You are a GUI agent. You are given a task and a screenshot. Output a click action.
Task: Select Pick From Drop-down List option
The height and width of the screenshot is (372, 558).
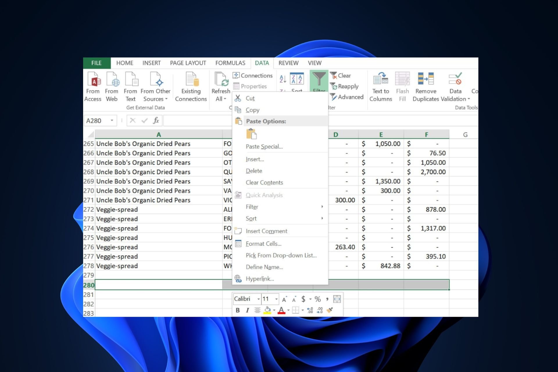(280, 255)
